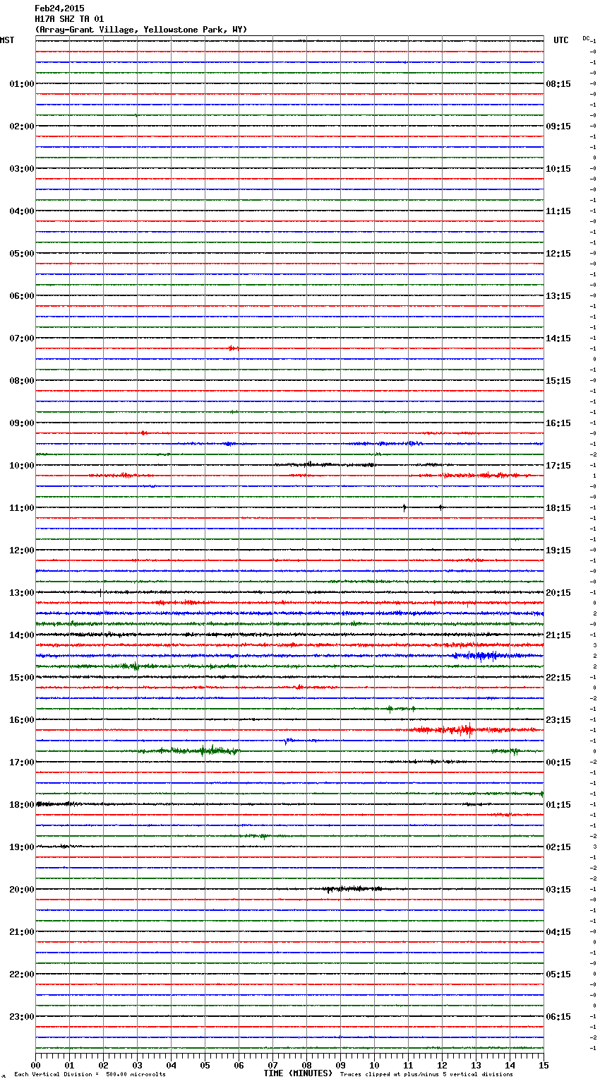Select the 21:15 UTC time label
The image size is (600, 1084).
tap(558, 635)
